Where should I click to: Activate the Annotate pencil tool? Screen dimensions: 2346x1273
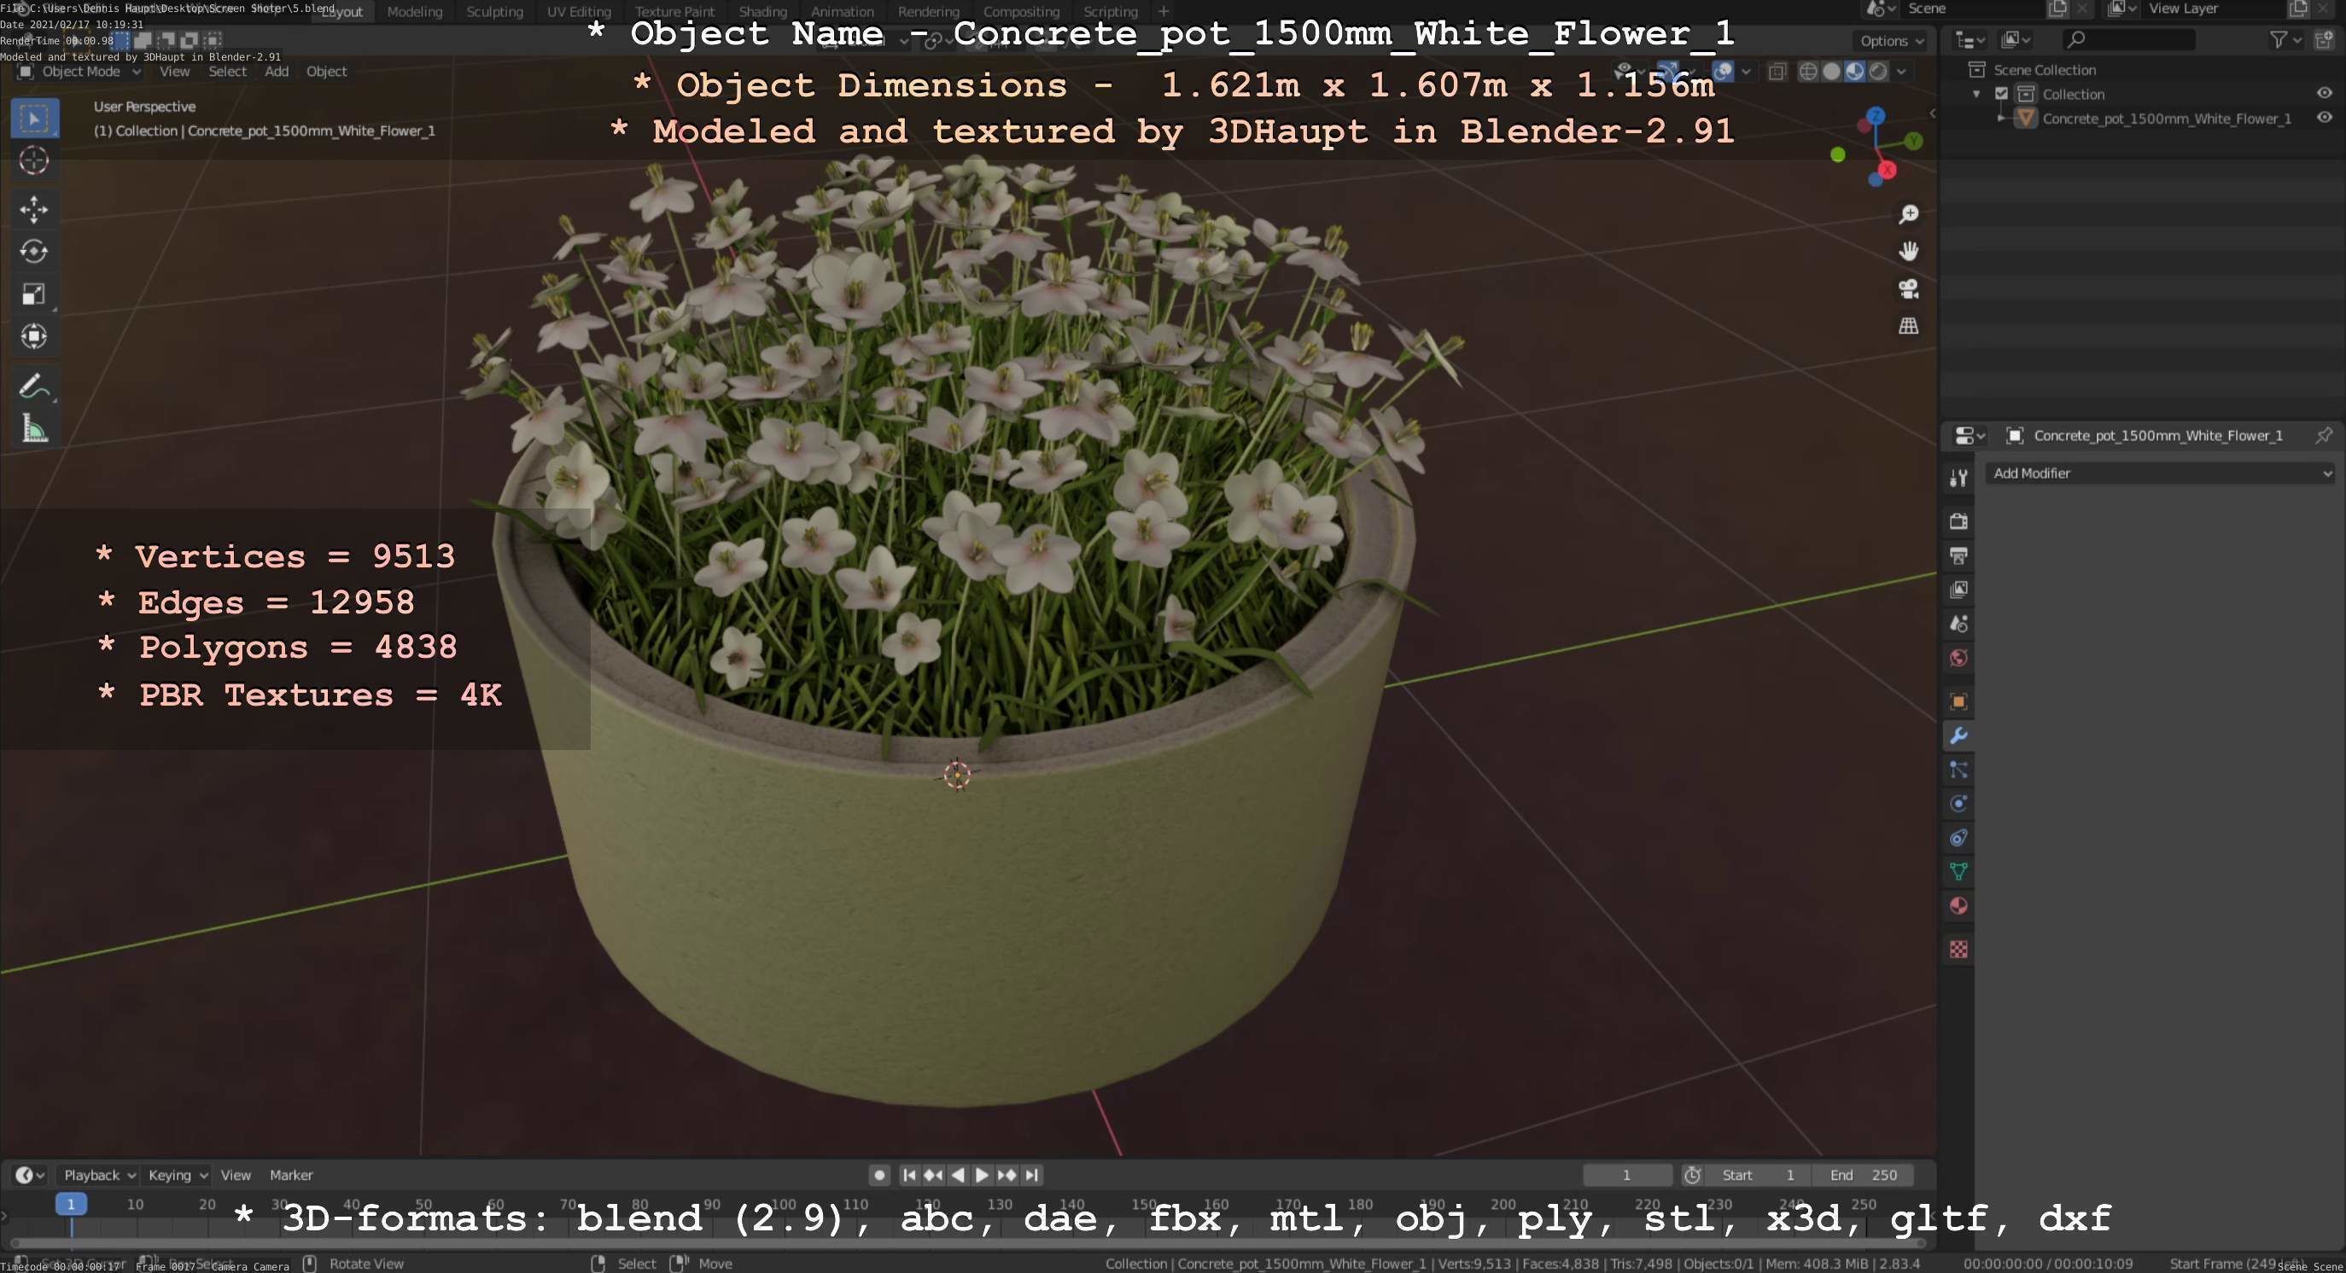click(35, 386)
